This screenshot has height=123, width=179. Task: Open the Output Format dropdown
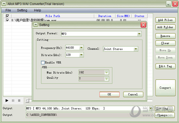point(139,34)
